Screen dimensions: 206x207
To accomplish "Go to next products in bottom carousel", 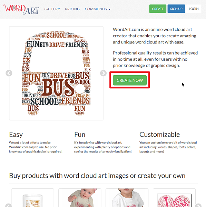I will click(198, 205).
